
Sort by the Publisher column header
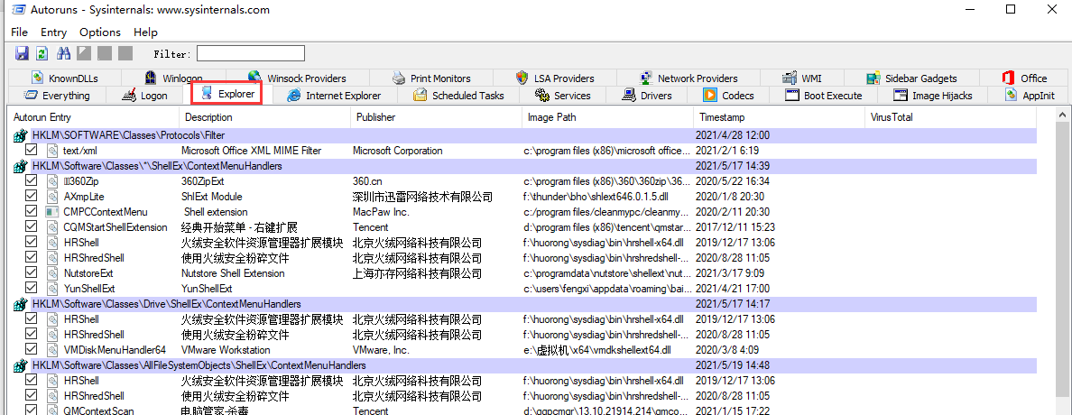coord(436,117)
